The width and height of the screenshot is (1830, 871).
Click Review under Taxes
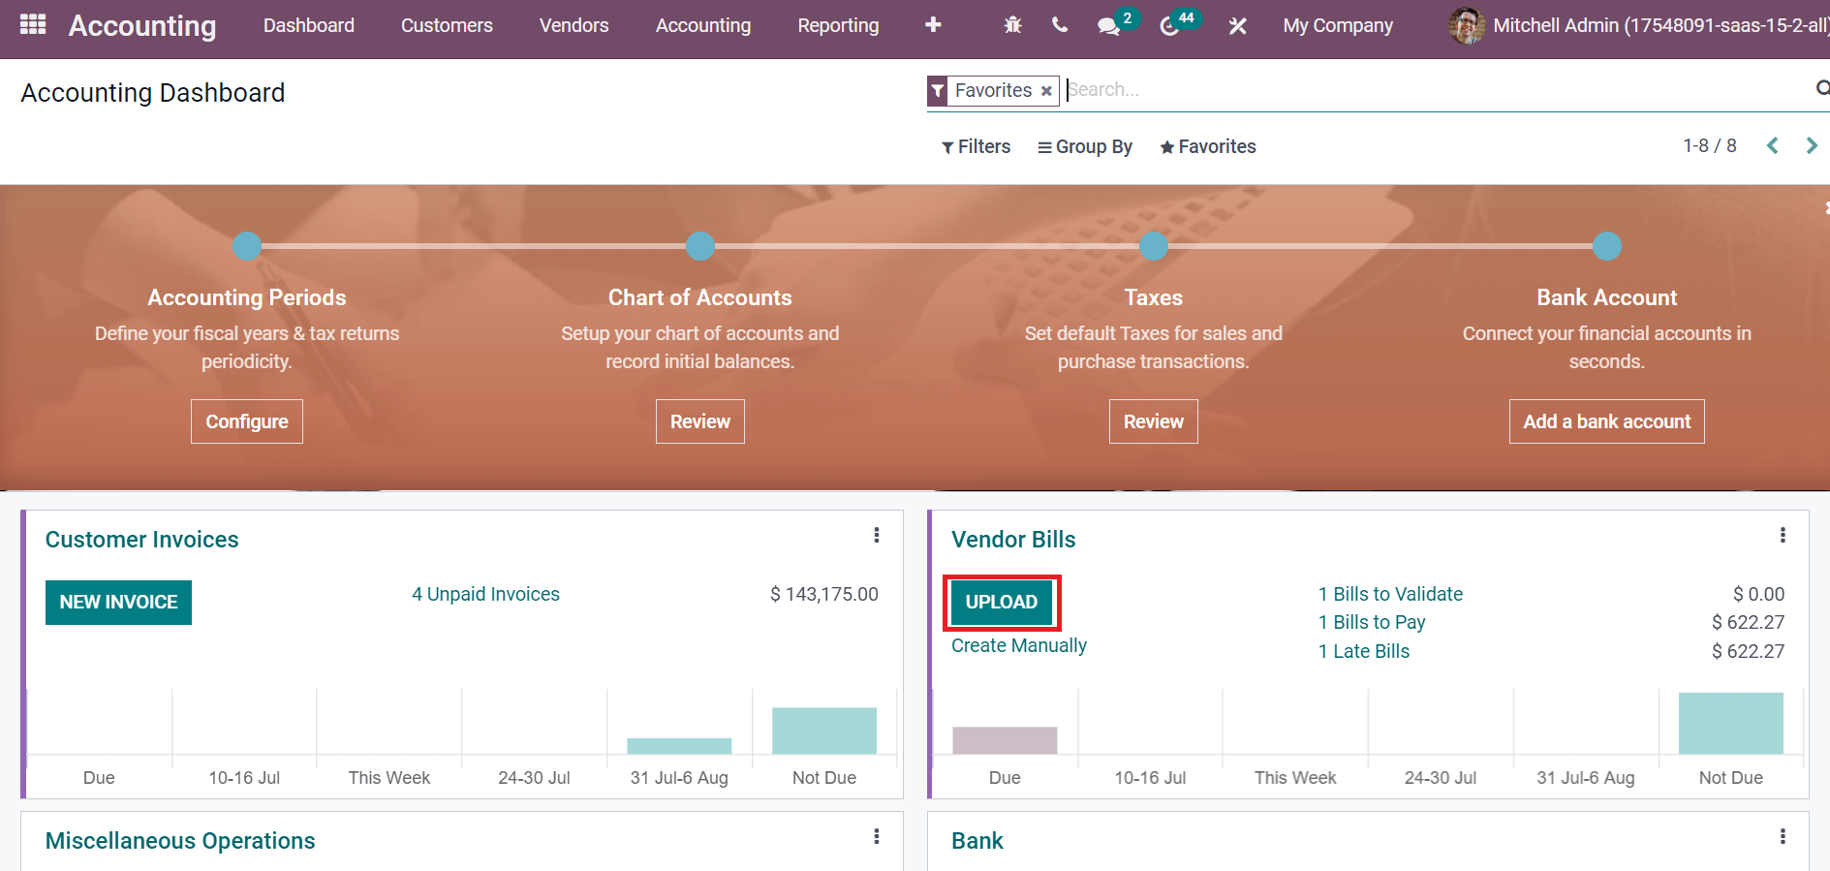(1154, 421)
